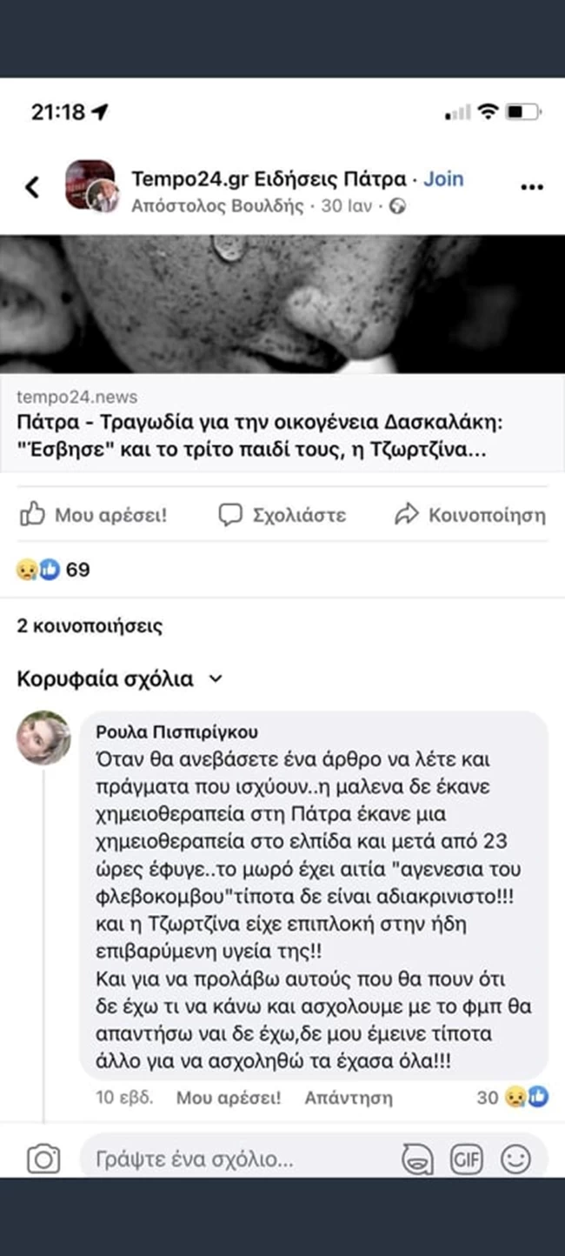Screen dimensions: 565x1256
Task: Reply to comment with Απάντηση
Action: click(x=349, y=1098)
